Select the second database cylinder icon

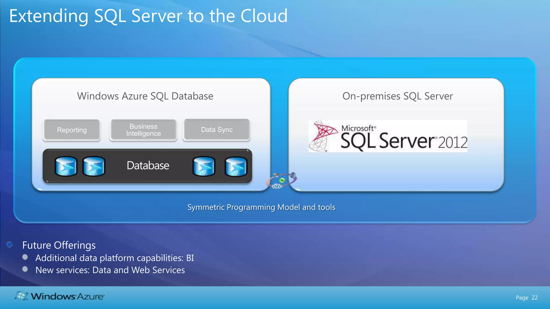pos(94,166)
